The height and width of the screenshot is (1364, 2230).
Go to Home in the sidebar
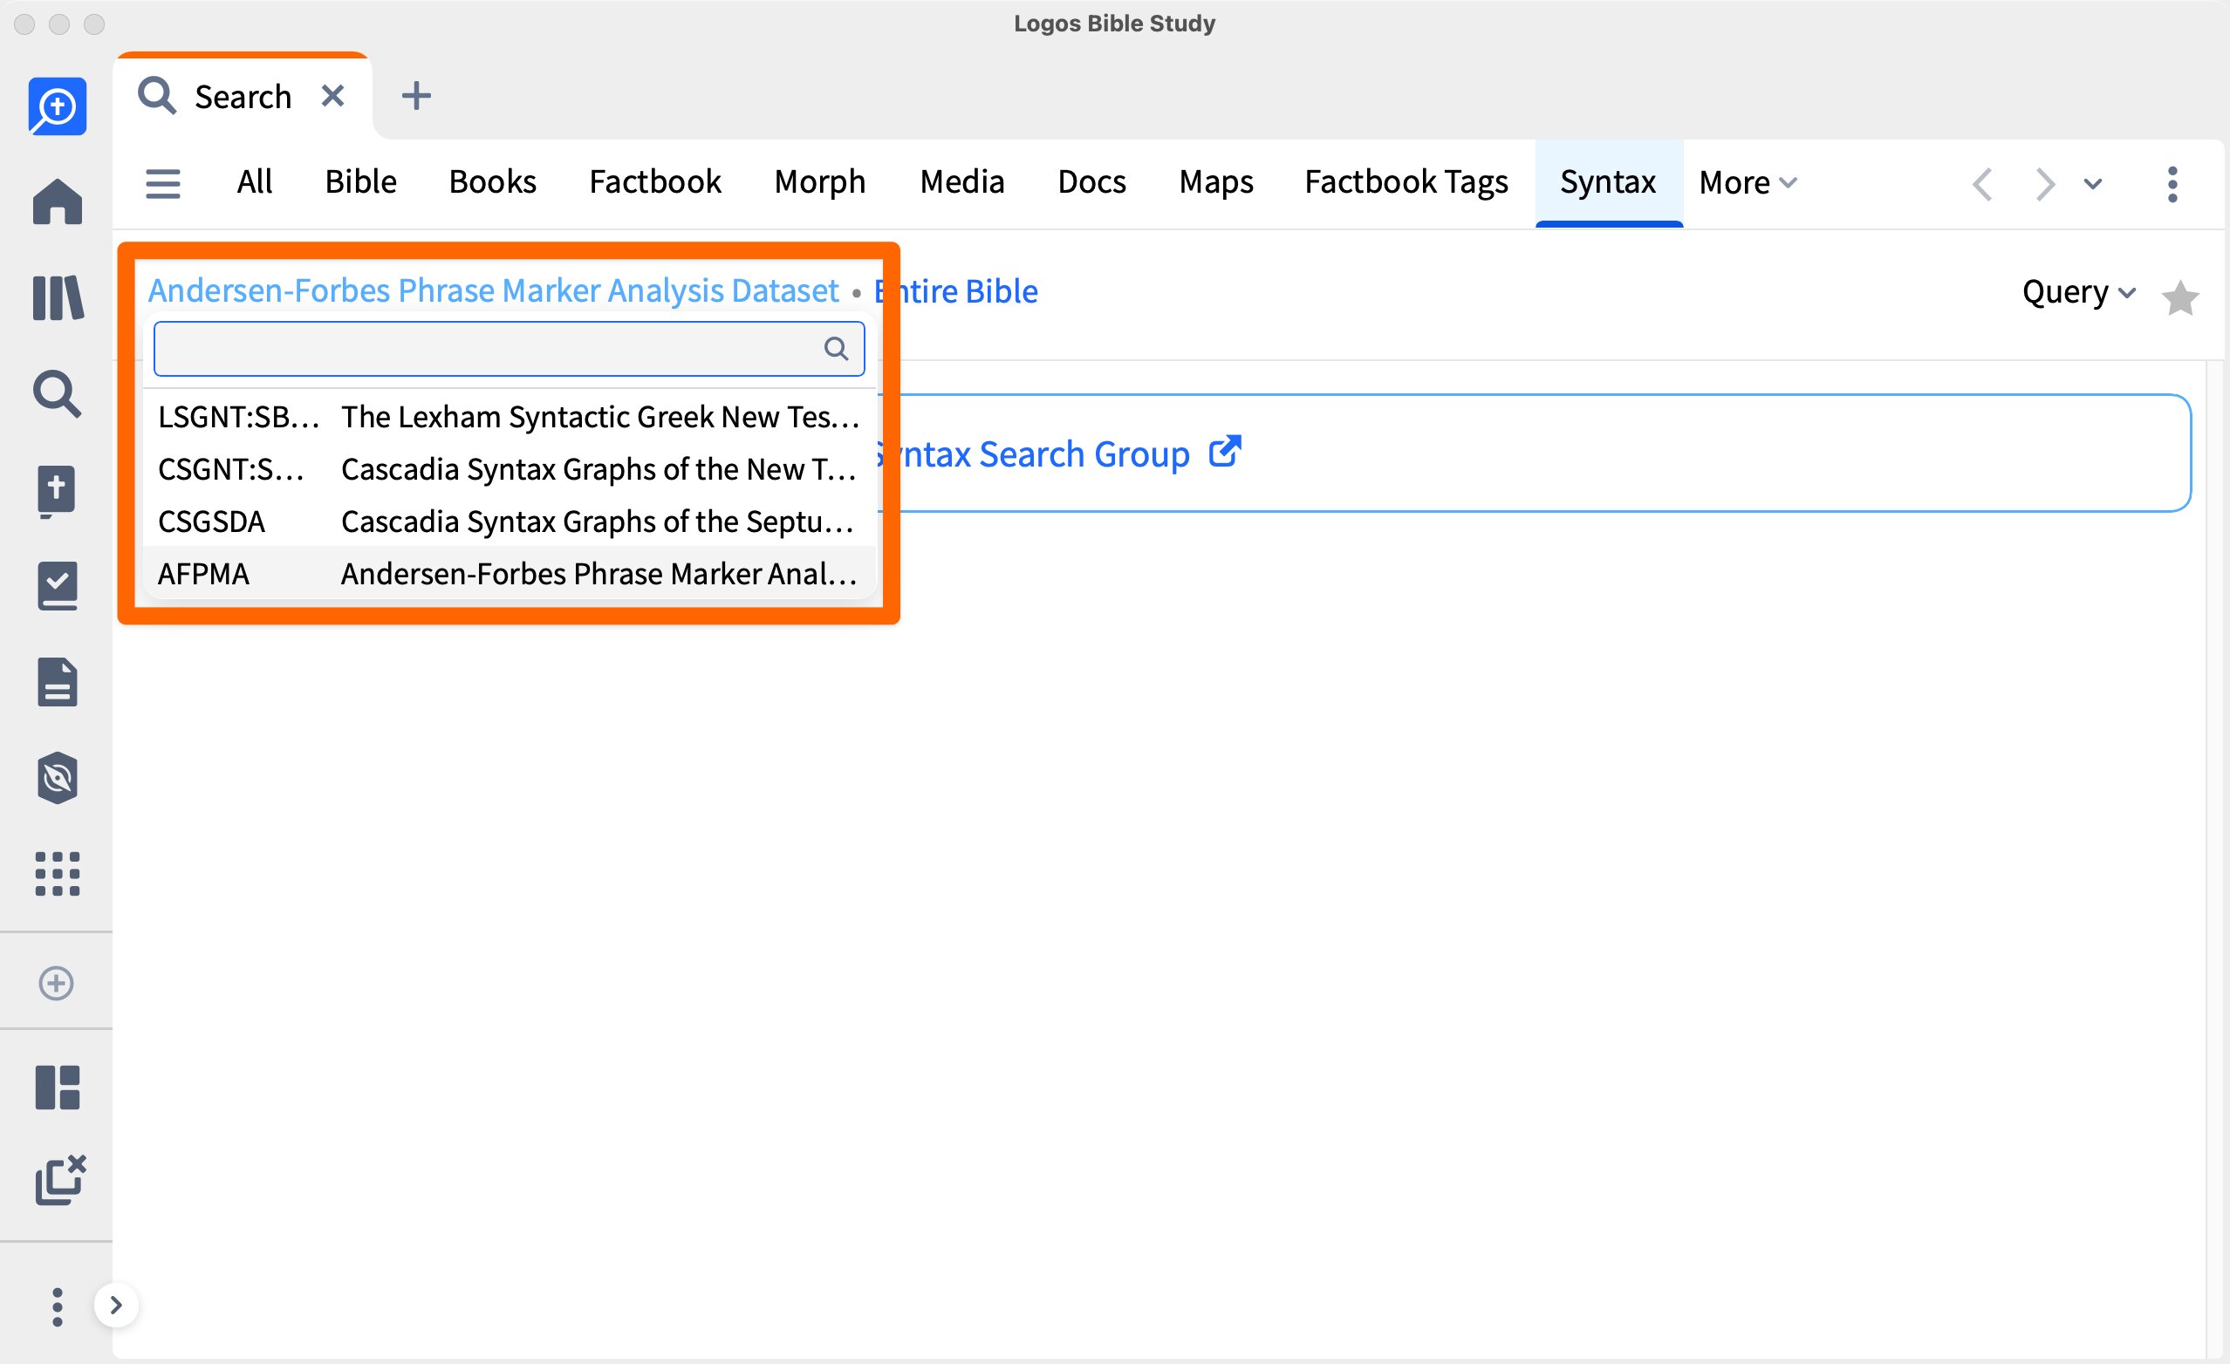(x=57, y=201)
